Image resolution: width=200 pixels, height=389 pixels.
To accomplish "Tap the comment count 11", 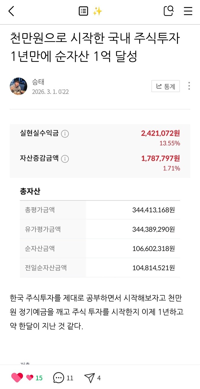I will pos(70,378).
